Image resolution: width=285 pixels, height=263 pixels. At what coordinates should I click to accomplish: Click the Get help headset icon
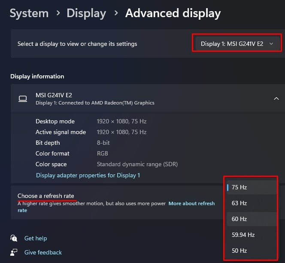(14, 238)
